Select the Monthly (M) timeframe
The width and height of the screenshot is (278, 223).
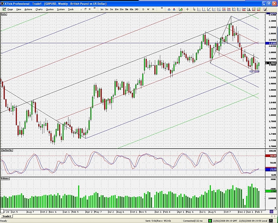click(153, 9)
